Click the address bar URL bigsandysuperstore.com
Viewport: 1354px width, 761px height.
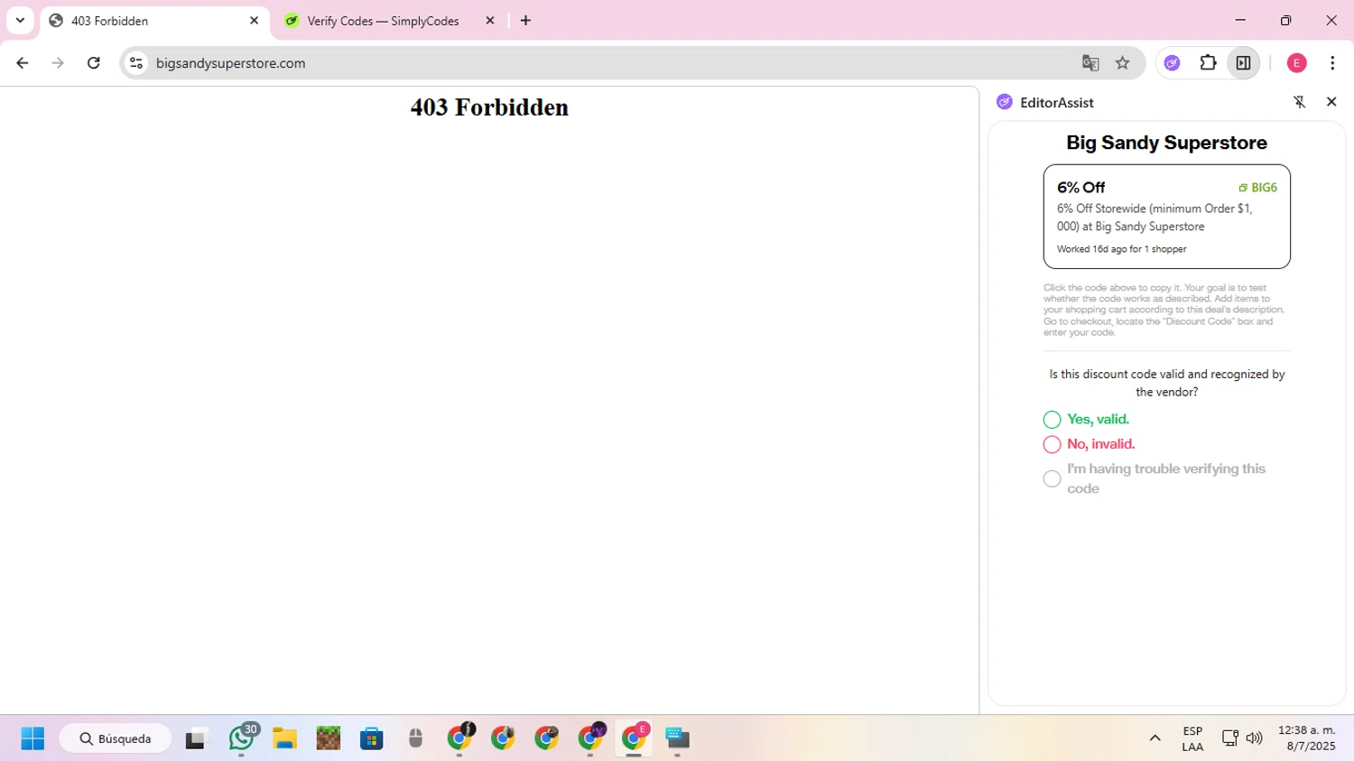pos(230,63)
